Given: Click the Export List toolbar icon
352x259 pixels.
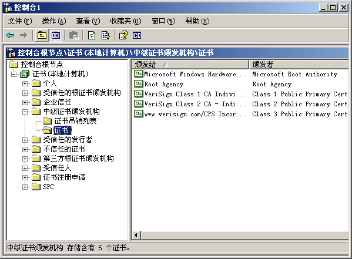Looking at the screenshot, I should [x=105, y=35].
